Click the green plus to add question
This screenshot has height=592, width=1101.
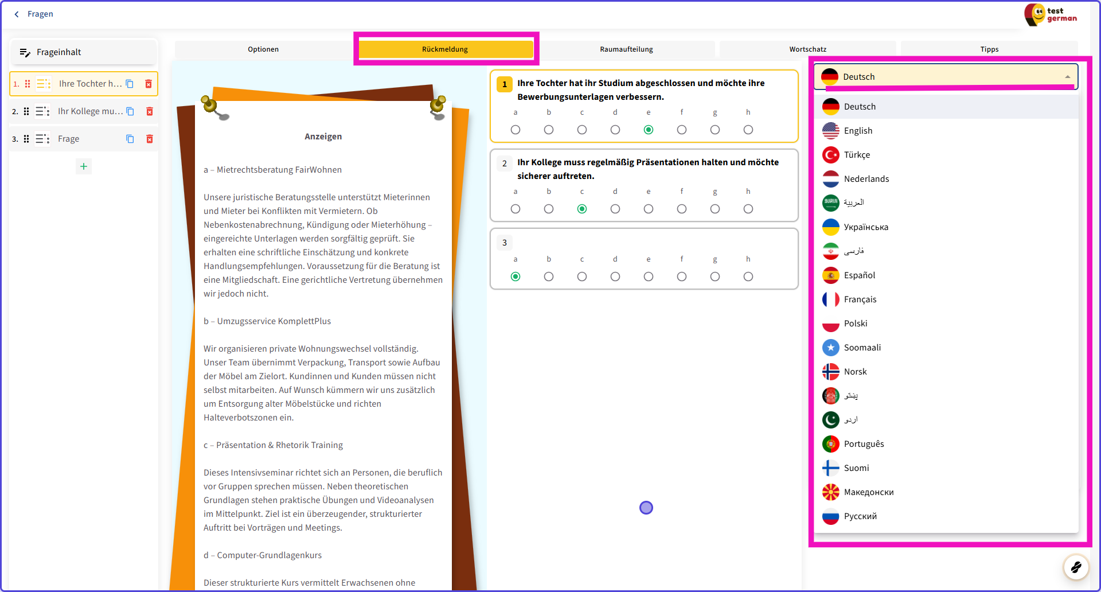tap(84, 166)
